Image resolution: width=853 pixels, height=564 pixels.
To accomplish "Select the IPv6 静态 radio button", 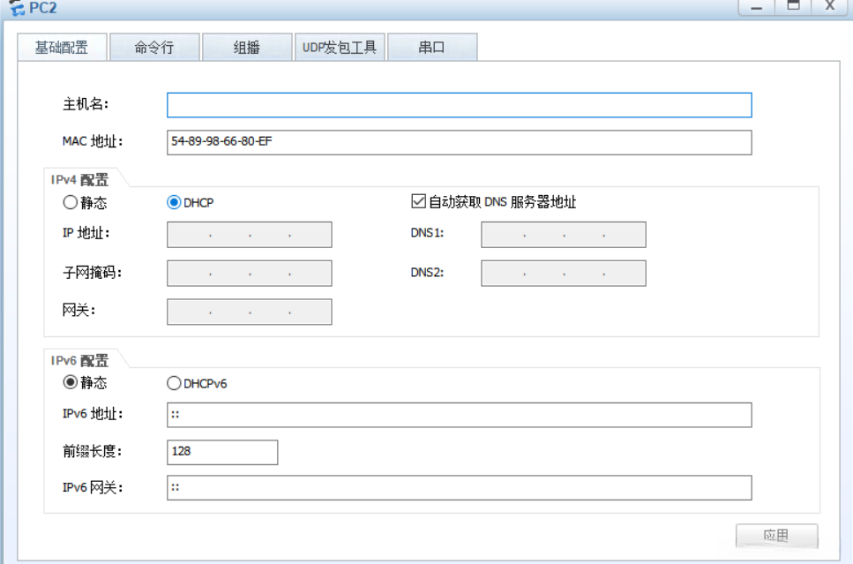I will click(71, 382).
